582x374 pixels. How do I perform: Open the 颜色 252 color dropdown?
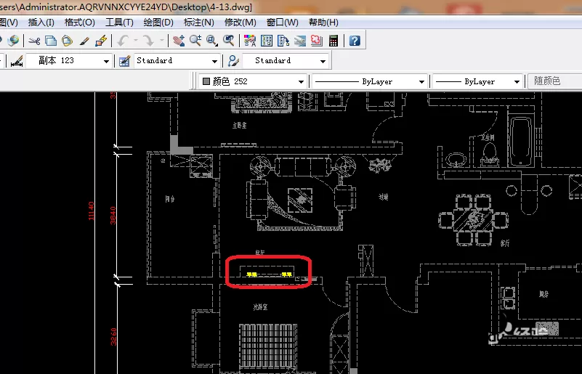(x=253, y=81)
